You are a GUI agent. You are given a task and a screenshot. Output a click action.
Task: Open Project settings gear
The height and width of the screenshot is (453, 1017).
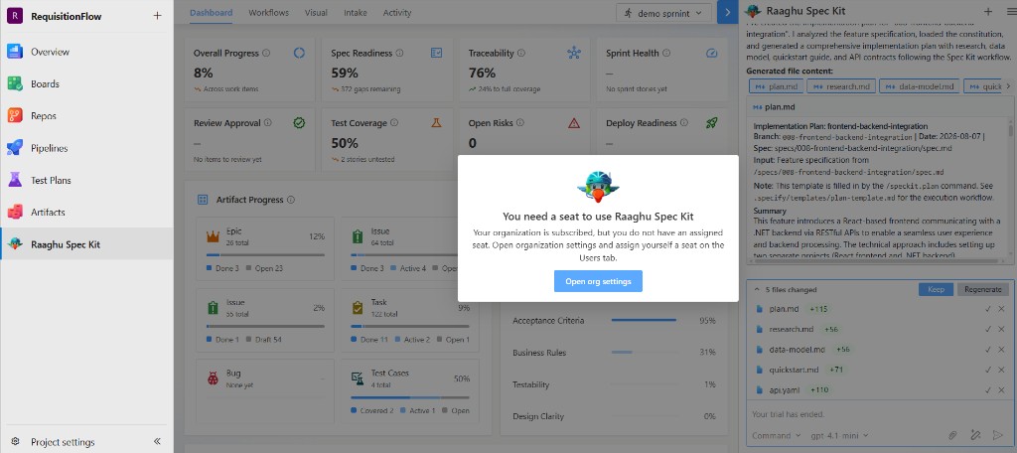(15, 441)
